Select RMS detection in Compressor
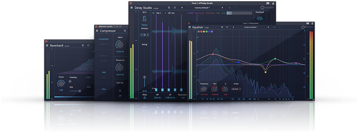The image size is (359, 132). (104, 72)
